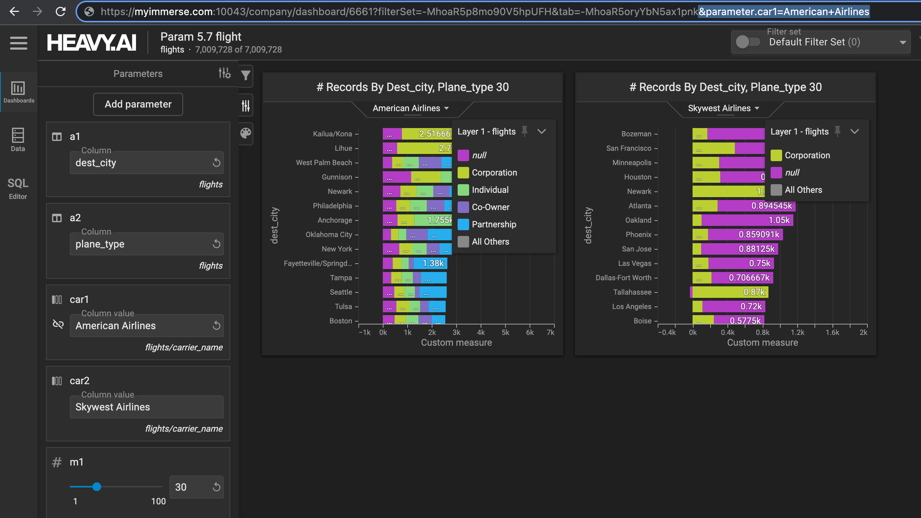Pin the American Airlines chart legend

(525, 131)
